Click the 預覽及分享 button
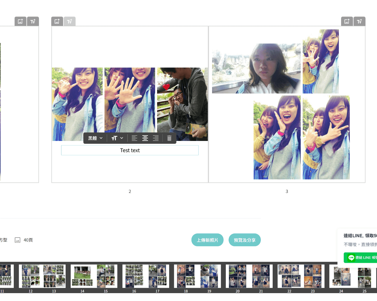 click(x=244, y=240)
